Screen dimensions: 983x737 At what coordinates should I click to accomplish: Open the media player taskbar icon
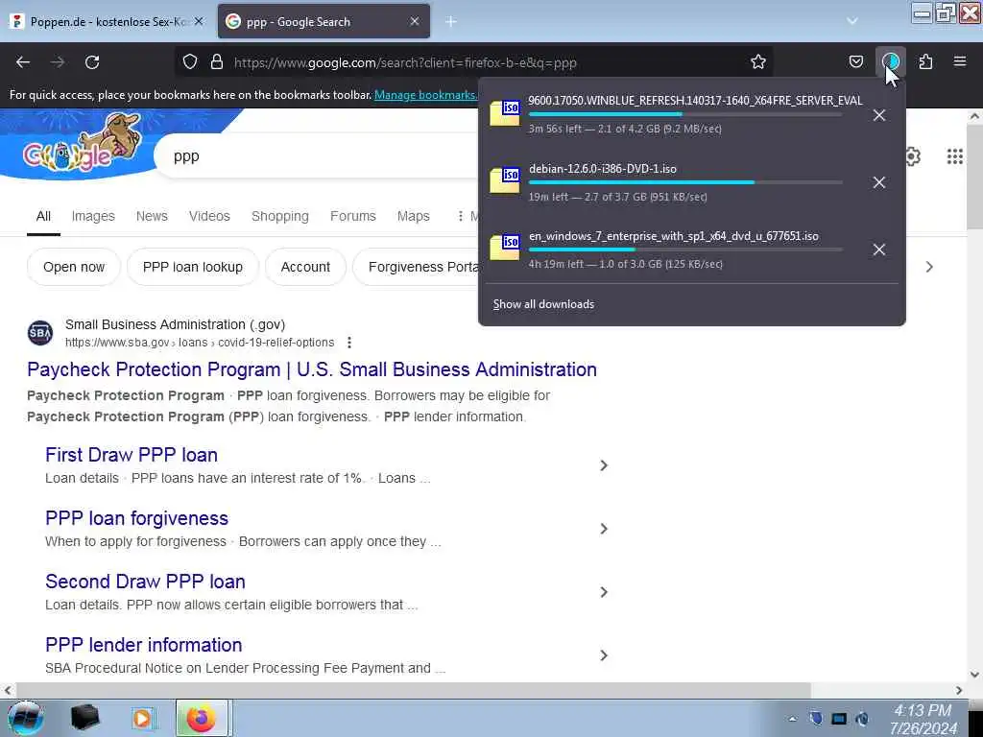(143, 718)
